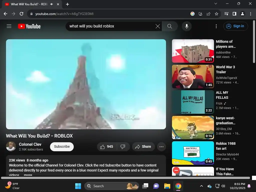Reload the YouTube page
This screenshot has width=256, height=192.
(21, 14)
